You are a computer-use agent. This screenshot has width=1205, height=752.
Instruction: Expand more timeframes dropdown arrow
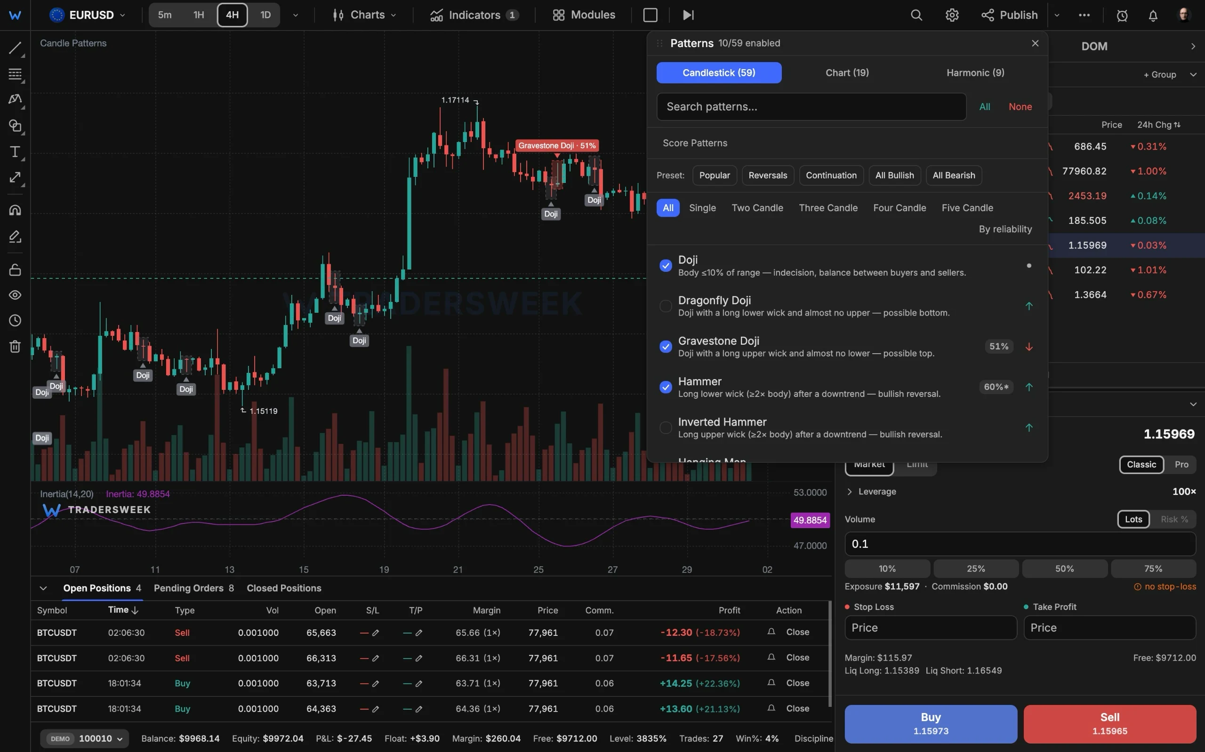(295, 15)
